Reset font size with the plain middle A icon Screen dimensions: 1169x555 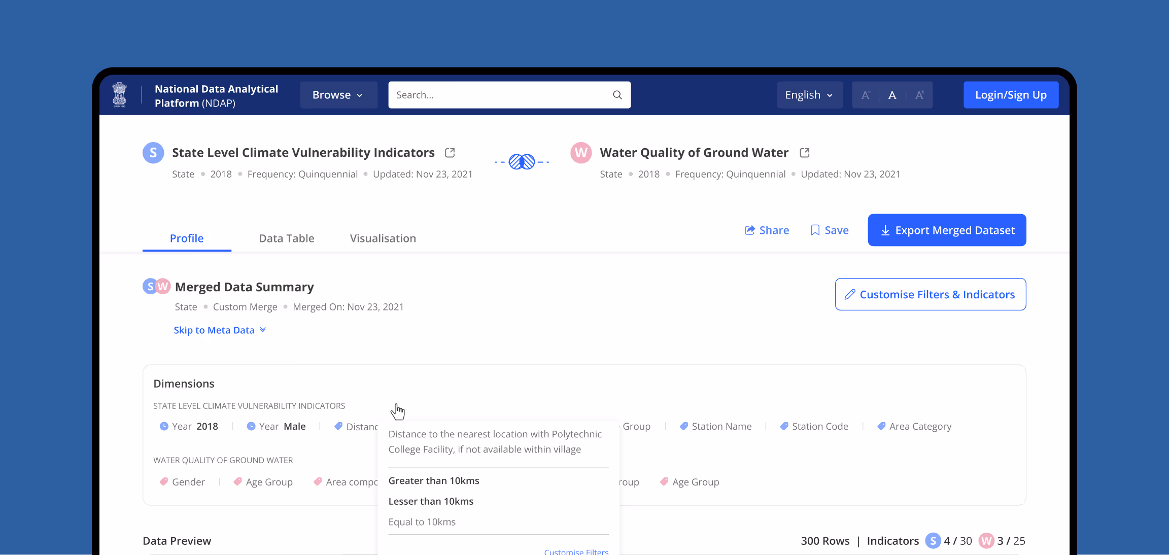tap(892, 95)
